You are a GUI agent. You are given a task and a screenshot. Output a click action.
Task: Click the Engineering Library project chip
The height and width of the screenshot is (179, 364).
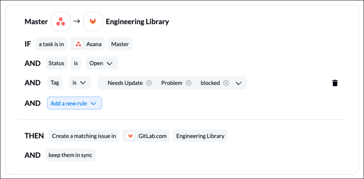tap(200, 136)
